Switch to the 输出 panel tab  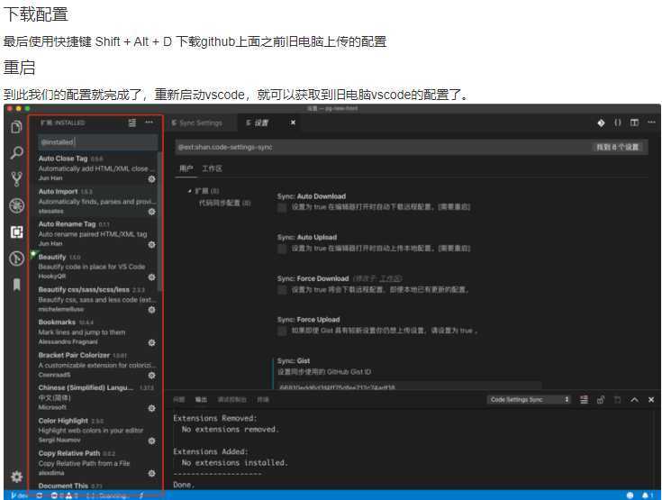pos(201,399)
